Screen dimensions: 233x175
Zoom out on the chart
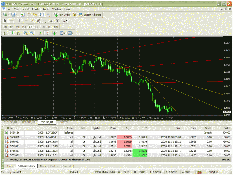pos(32,33)
